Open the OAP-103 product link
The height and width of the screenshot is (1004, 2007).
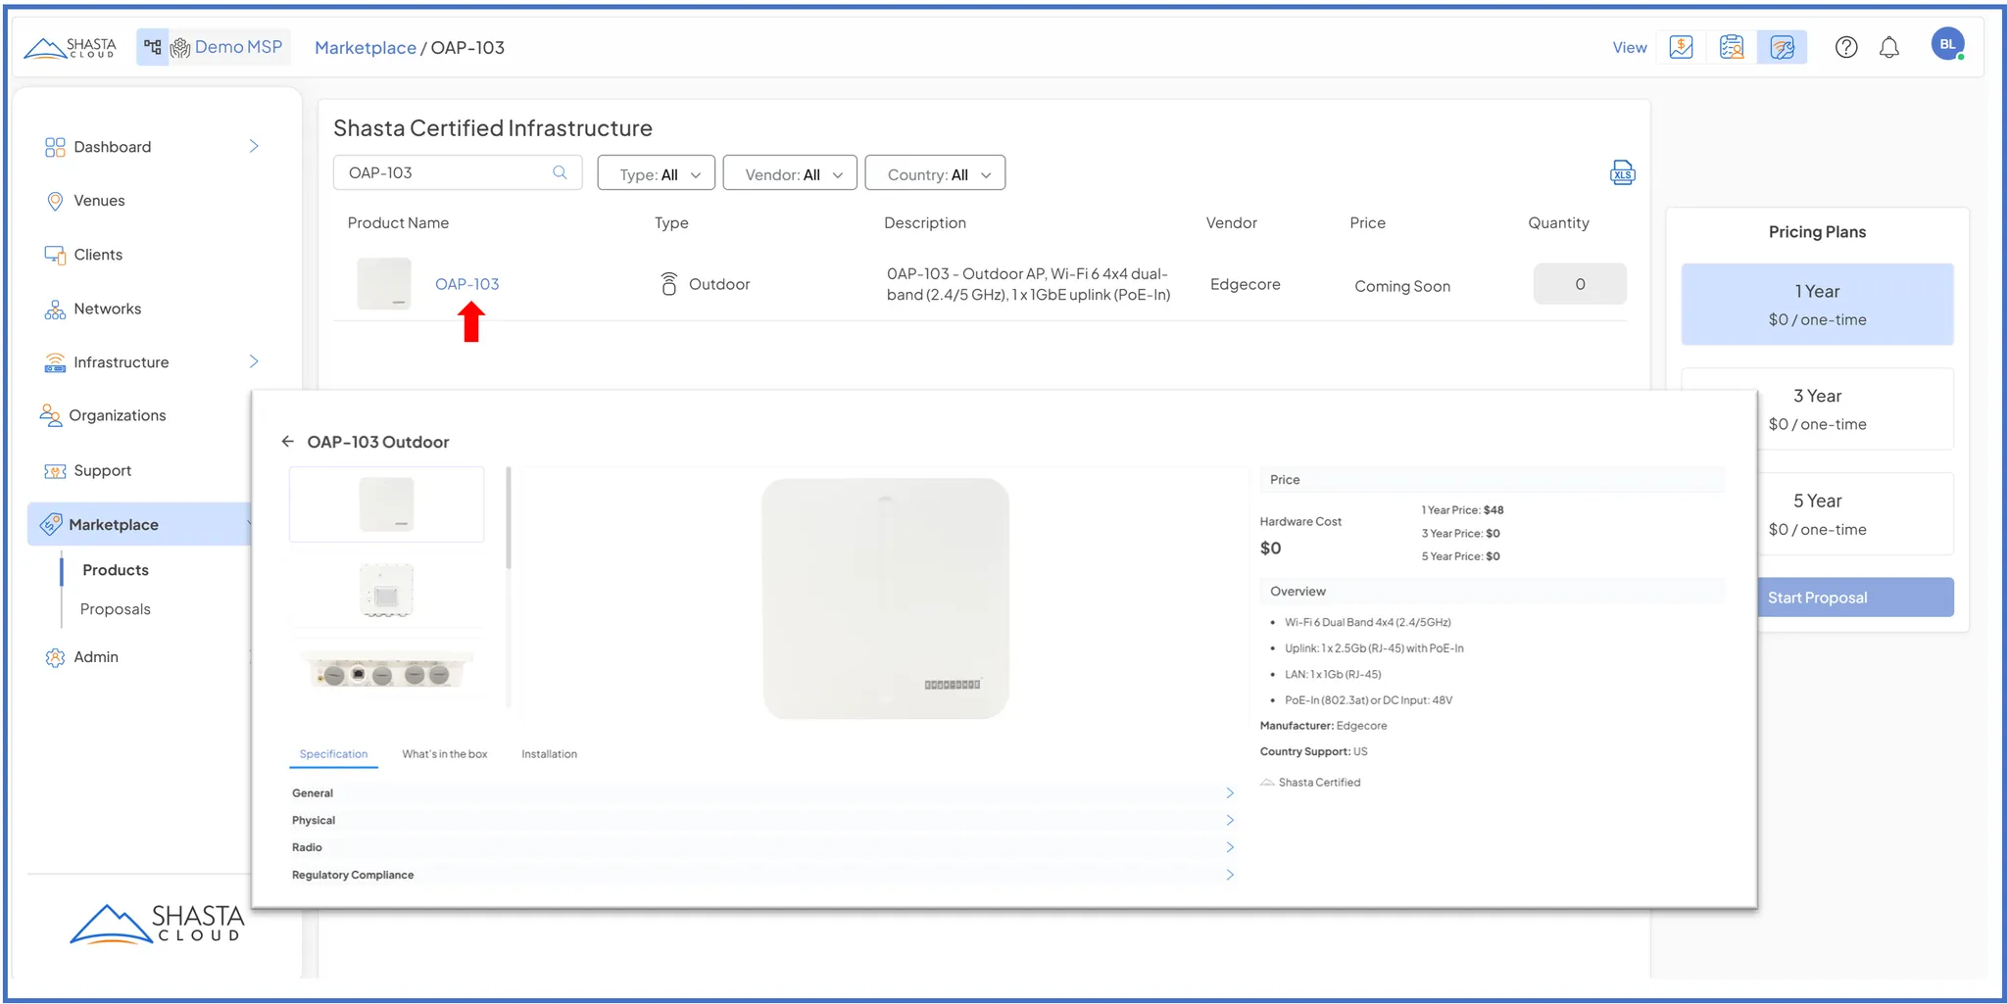pyautogui.click(x=467, y=284)
